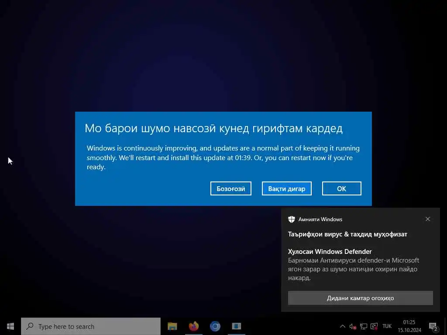Show hidden system tray icons
Image resolution: width=447 pixels, height=335 pixels.
343,326
